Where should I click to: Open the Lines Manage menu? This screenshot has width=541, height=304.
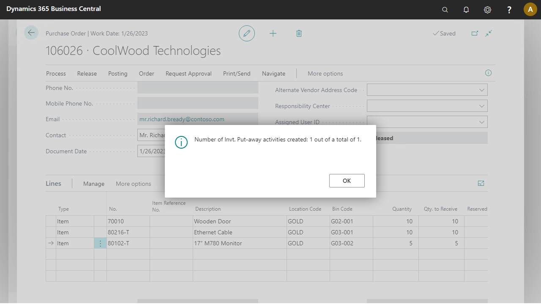tap(94, 184)
